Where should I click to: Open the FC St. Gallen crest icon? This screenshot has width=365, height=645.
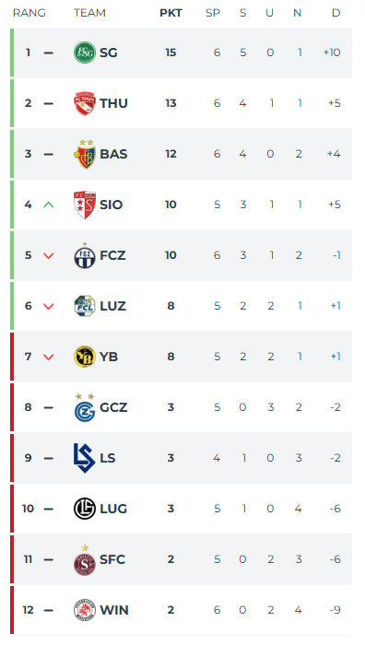point(85,53)
